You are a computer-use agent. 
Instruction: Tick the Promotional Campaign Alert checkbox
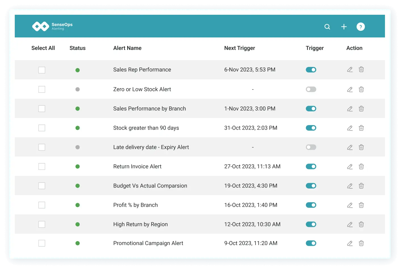pos(42,243)
